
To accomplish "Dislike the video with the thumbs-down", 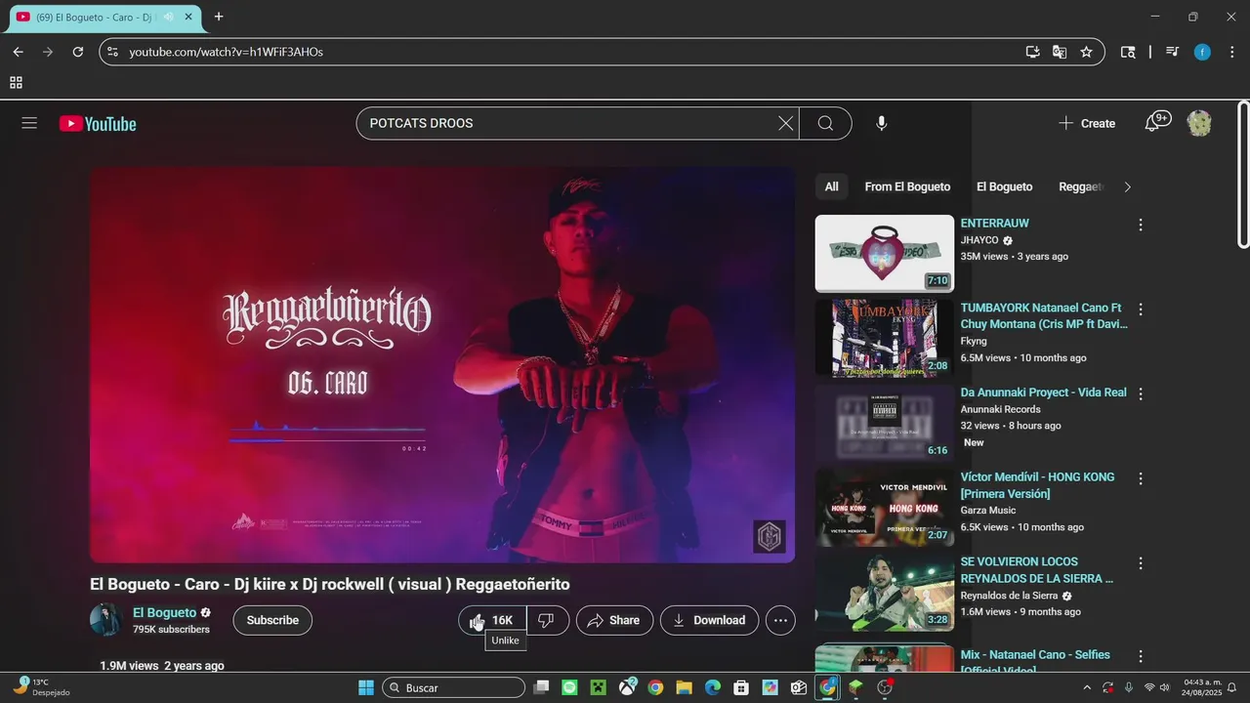I will pyautogui.click(x=548, y=620).
